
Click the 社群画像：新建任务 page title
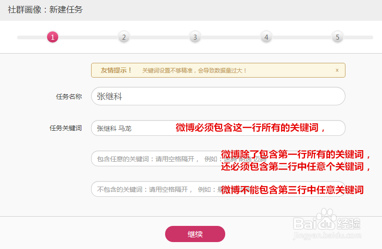(x=45, y=9)
